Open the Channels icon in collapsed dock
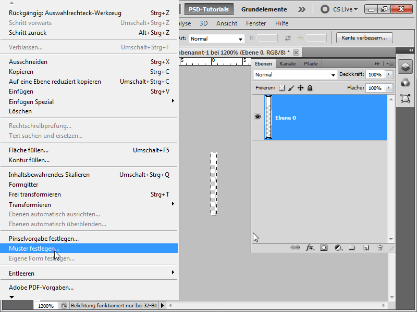This screenshot has width=417, height=312. click(x=406, y=83)
